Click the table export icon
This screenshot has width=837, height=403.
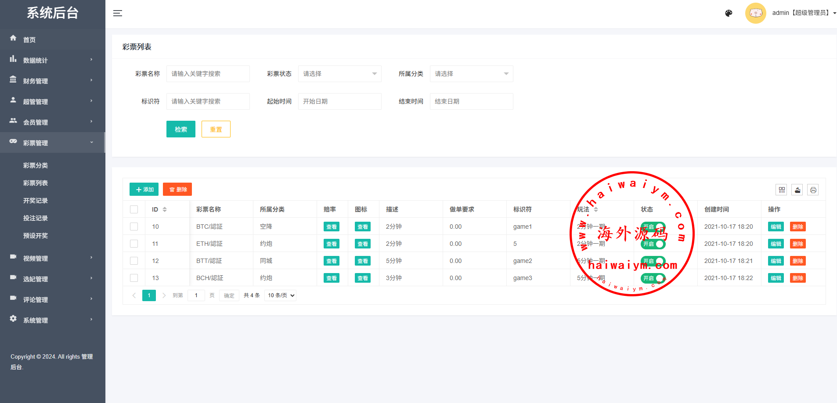(x=797, y=190)
